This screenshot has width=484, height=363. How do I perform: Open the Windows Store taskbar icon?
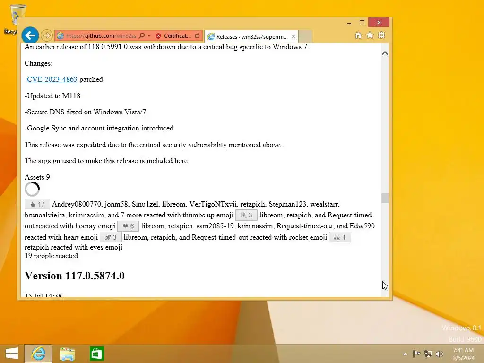(96, 354)
